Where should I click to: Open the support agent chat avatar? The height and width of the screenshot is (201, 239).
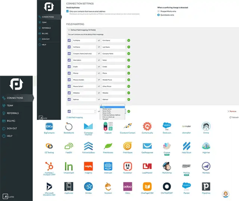pyautogui.click(x=225, y=194)
